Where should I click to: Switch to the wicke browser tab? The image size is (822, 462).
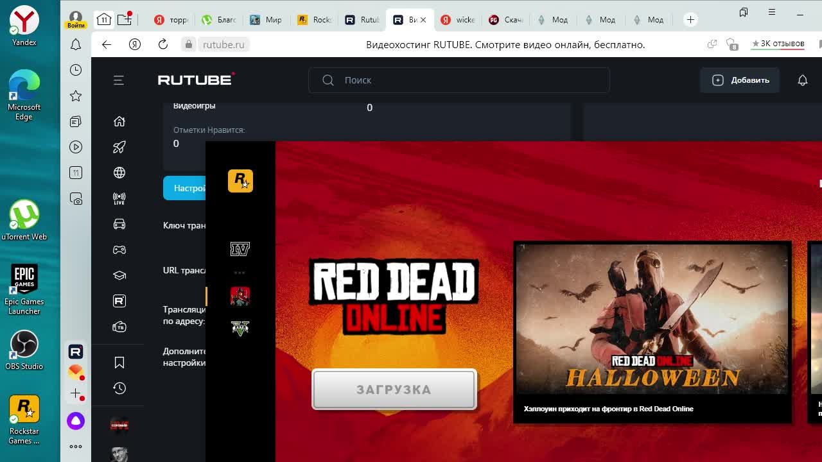click(x=458, y=20)
